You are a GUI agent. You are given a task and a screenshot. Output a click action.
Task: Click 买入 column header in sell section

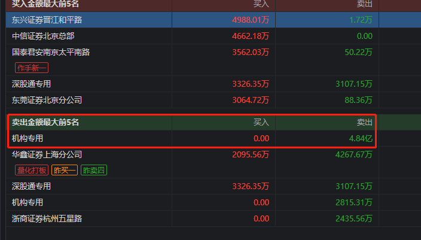(261, 122)
